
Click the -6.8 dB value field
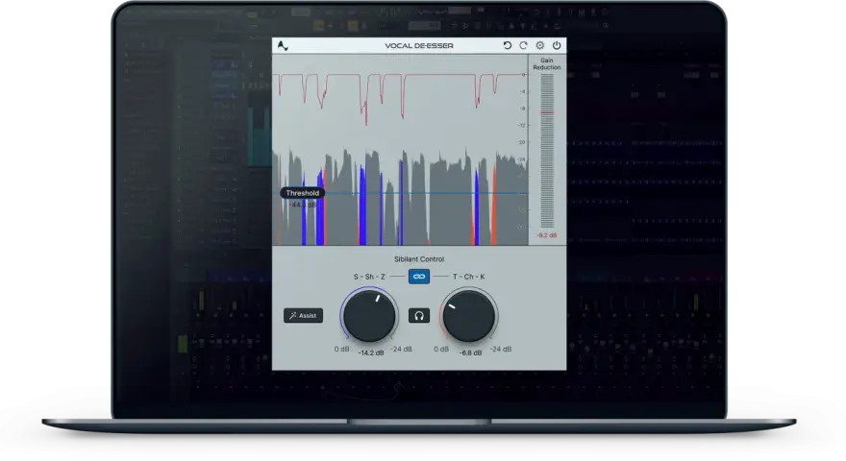[470, 352]
